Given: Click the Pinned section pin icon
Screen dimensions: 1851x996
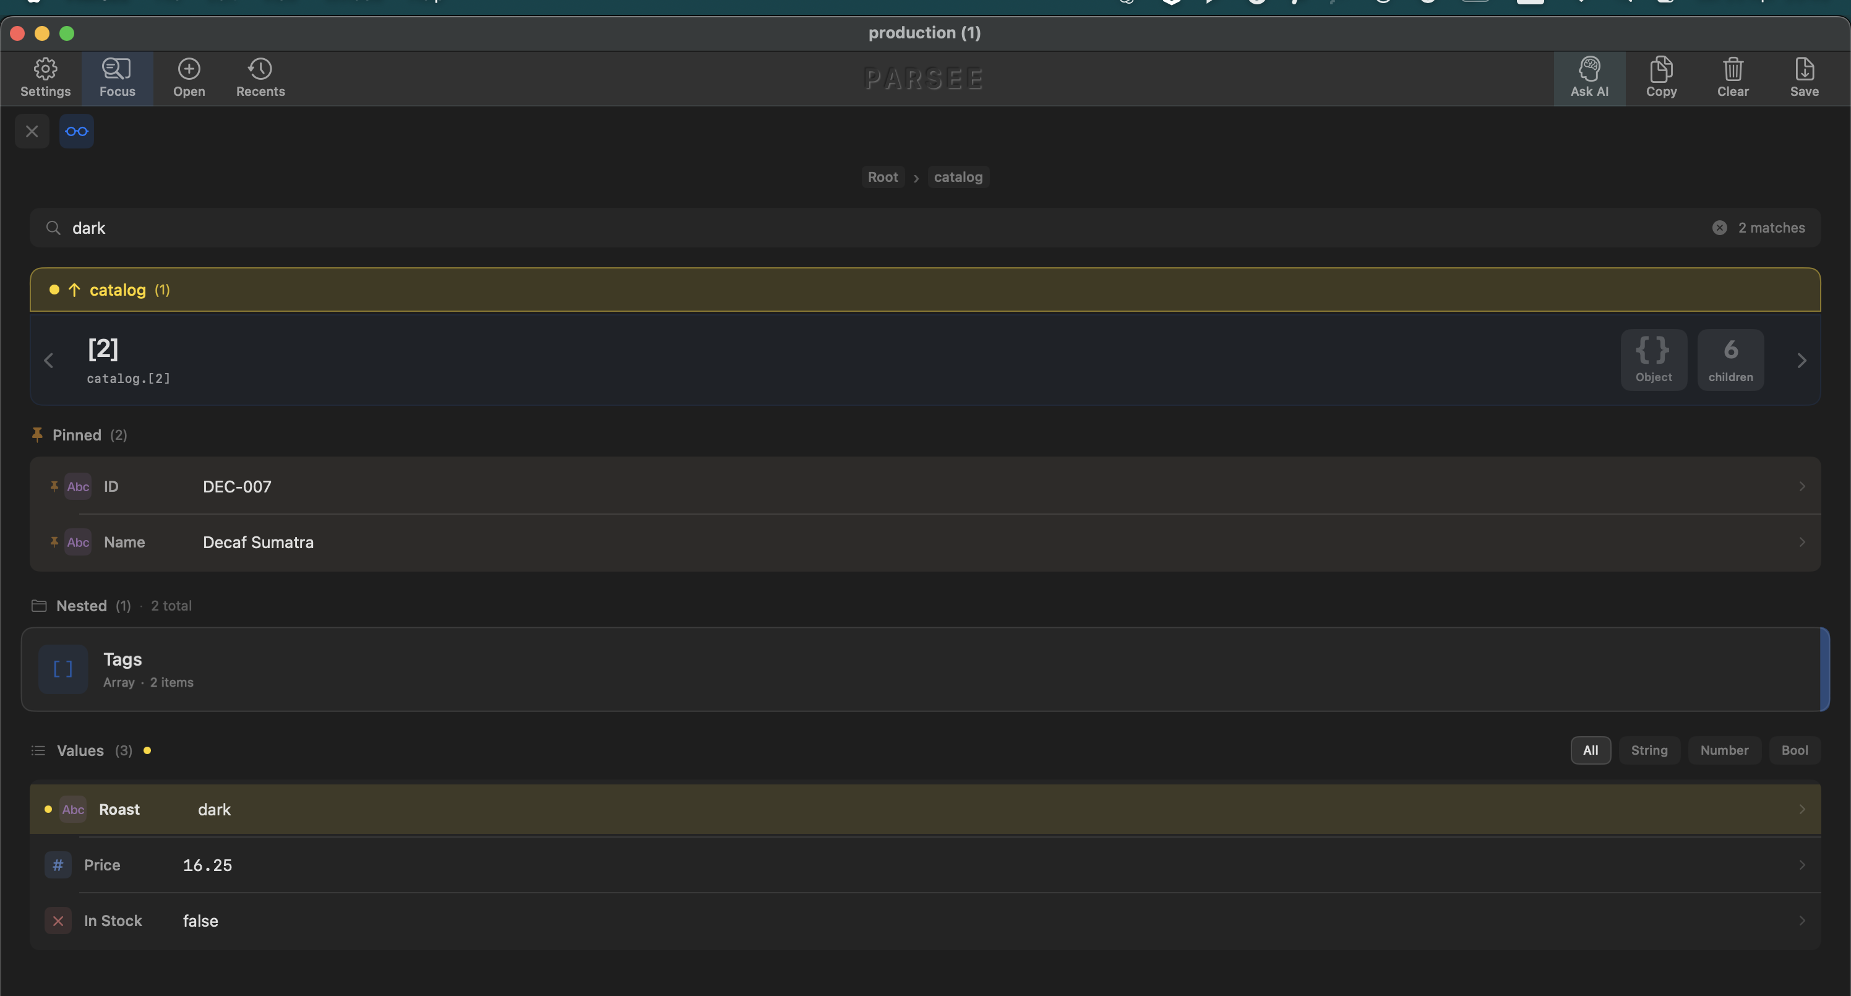Looking at the screenshot, I should tap(37, 435).
